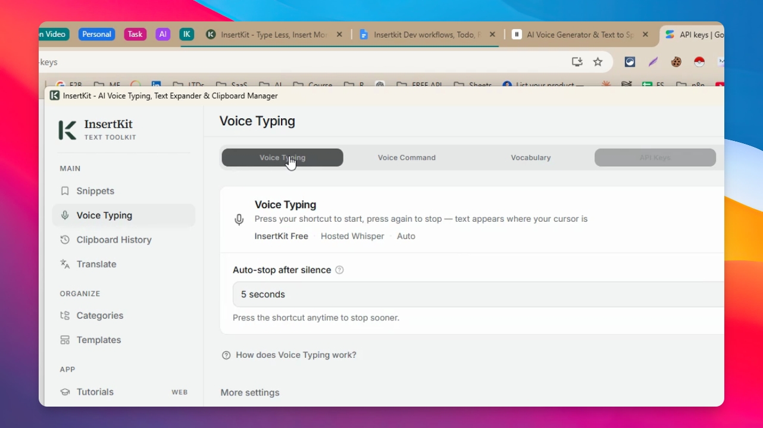The image size is (763, 428).
Task: Switch to the Voice Command tab
Action: pos(406,158)
